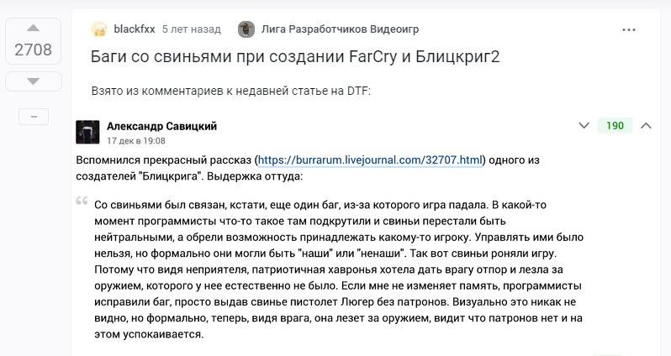Click the quoted paragraph about свиньями
671x356 pixels.
(339, 270)
